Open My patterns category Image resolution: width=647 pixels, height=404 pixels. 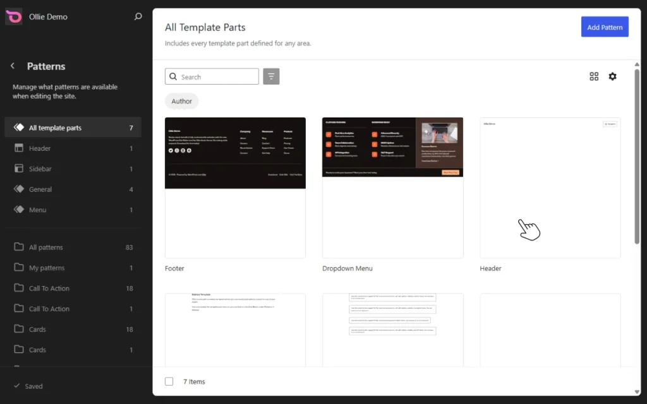(x=73, y=268)
